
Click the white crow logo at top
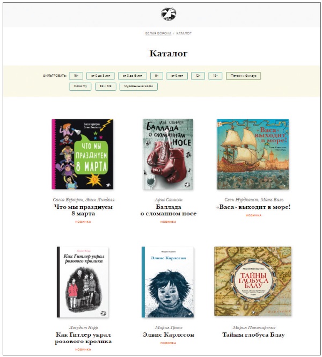pos(169,14)
